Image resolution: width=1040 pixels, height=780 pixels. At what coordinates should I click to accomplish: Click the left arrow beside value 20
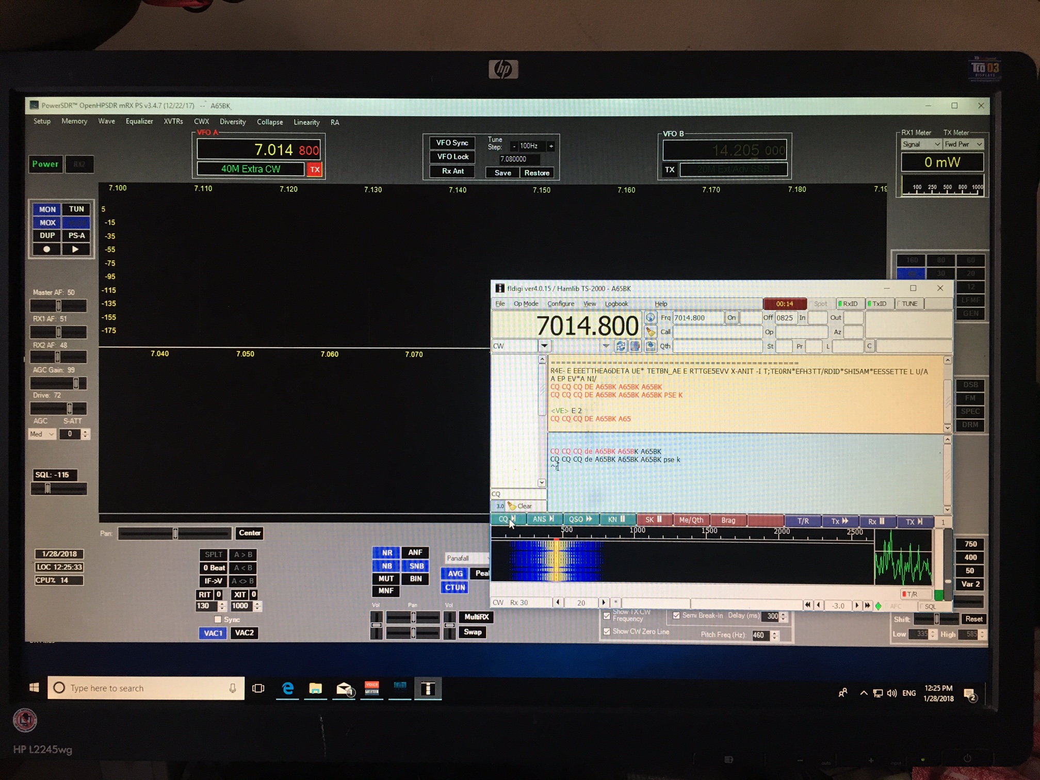click(x=558, y=603)
